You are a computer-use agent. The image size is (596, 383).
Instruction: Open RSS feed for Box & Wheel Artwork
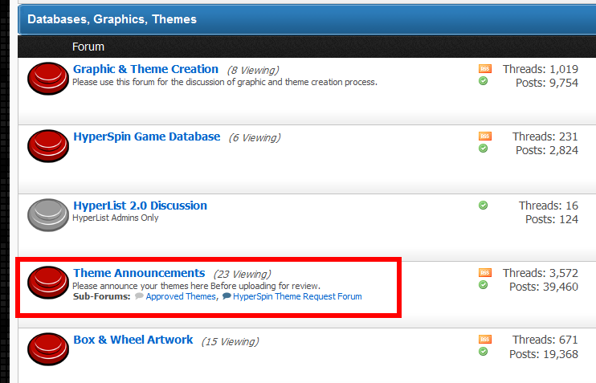[485, 339]
